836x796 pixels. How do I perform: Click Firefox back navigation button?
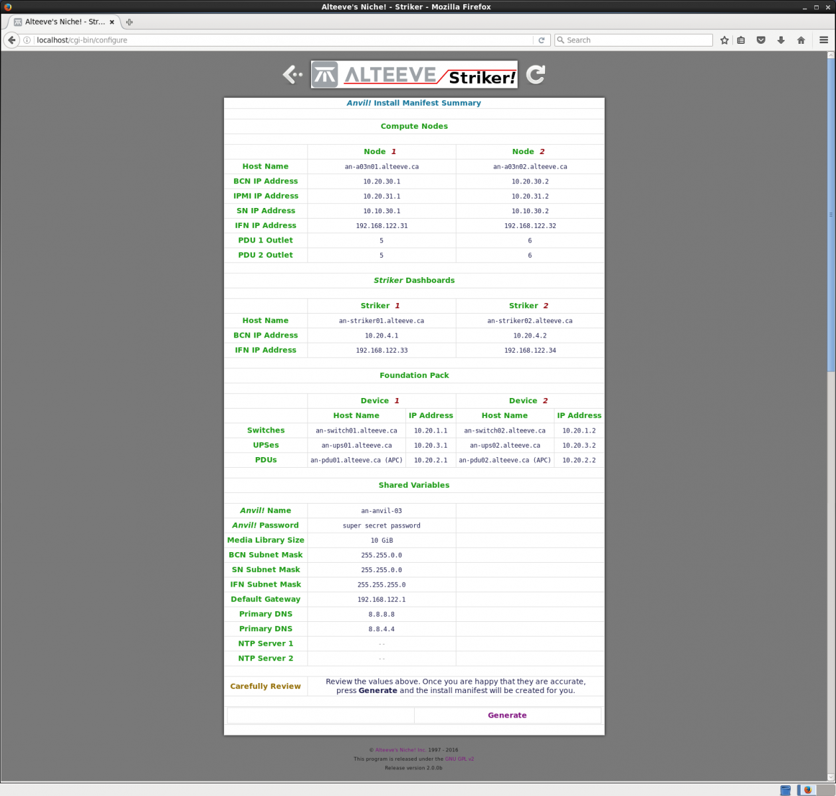click(11, 40)
